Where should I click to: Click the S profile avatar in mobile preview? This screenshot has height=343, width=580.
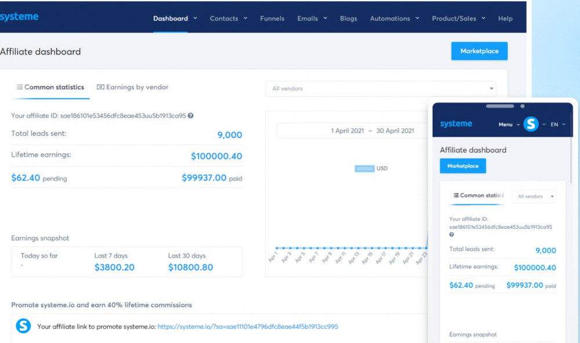coord(531,124)
